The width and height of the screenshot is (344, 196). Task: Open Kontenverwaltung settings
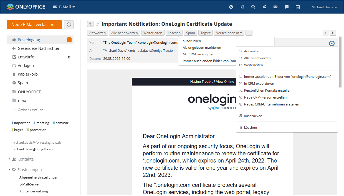click(x=34, y=191)
